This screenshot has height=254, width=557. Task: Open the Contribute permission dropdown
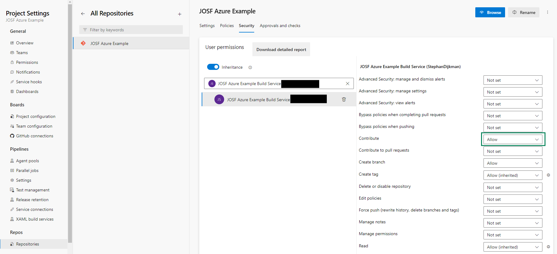point(513,139)
